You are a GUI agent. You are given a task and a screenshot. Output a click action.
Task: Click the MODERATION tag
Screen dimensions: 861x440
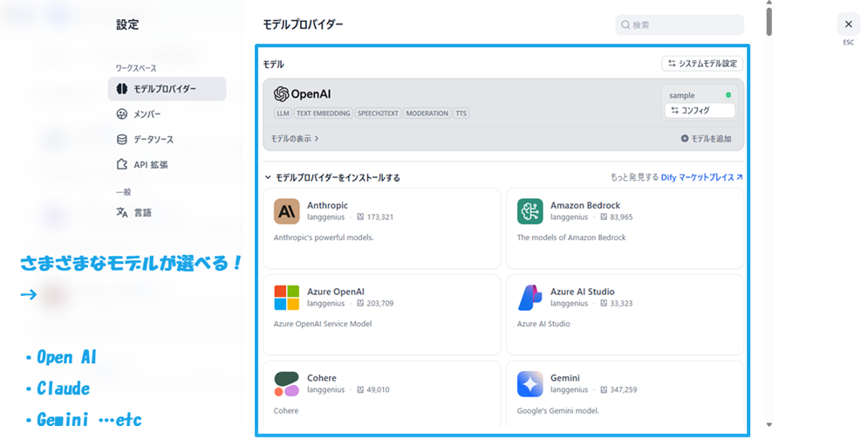(427, 113)
